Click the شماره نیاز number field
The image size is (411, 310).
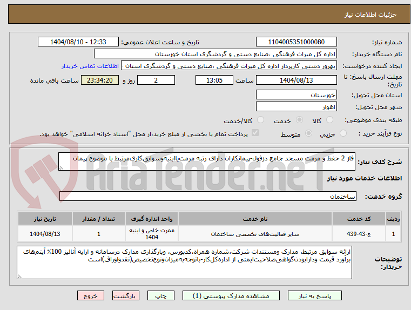coord(296,42)
